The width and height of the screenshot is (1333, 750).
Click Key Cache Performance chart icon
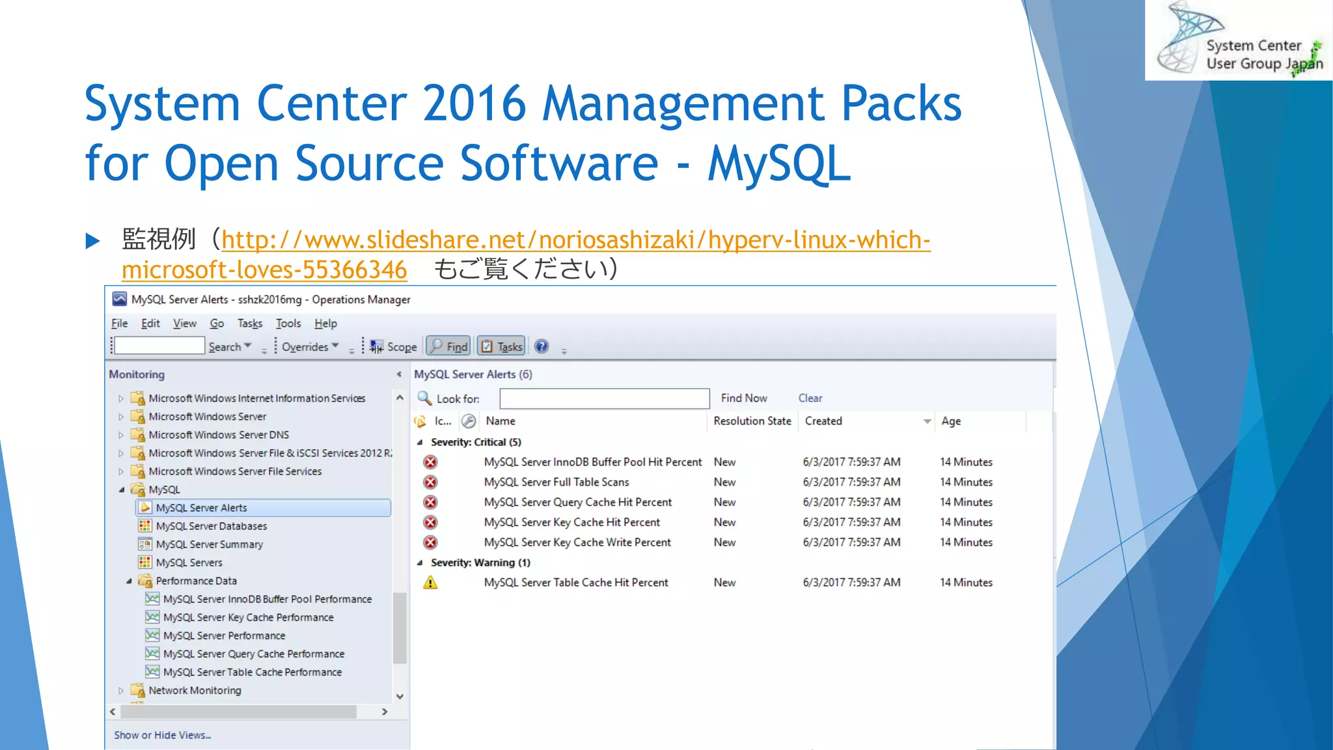tap(152, 617)
